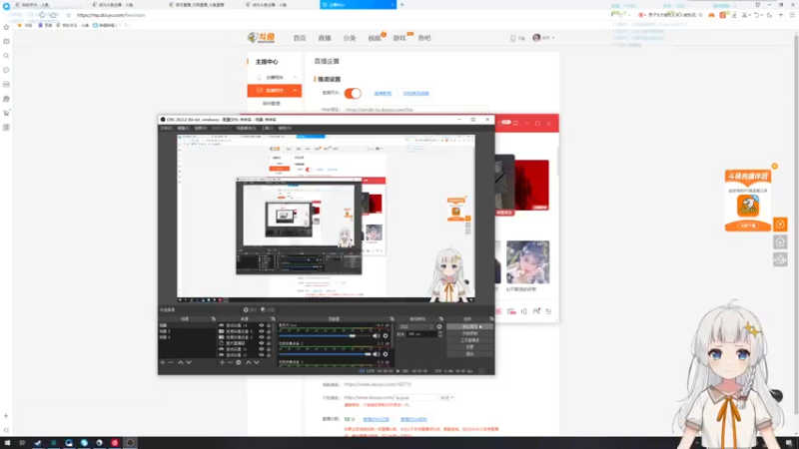Click the mobile download icon in header
799x449 pixels.
tap(513, 38)
